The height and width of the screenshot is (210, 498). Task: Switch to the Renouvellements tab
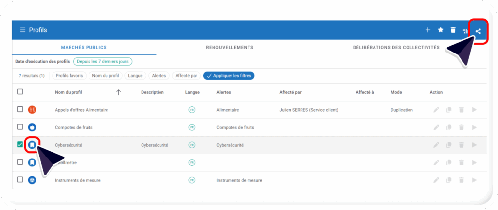(x=230, y=47)
